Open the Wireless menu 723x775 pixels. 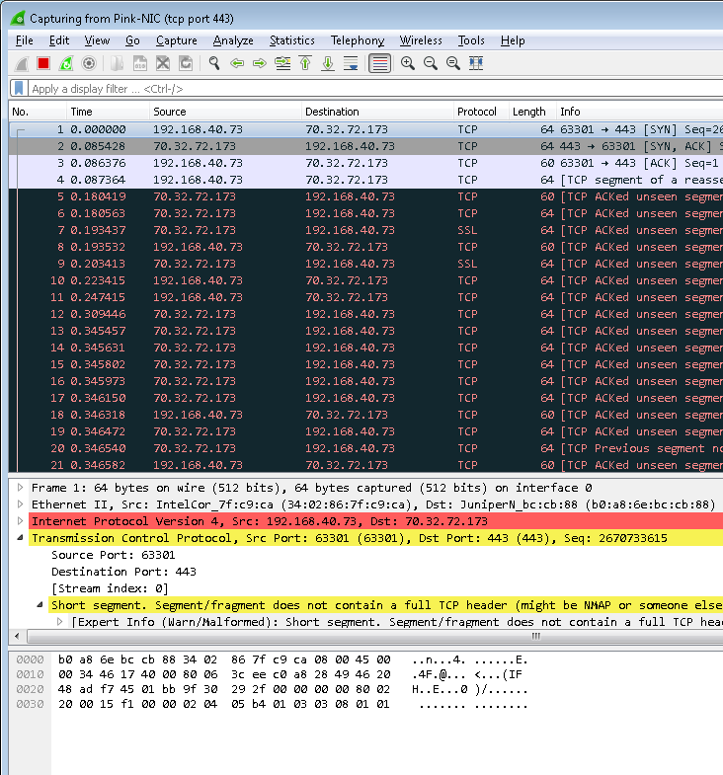click(421, 40)
